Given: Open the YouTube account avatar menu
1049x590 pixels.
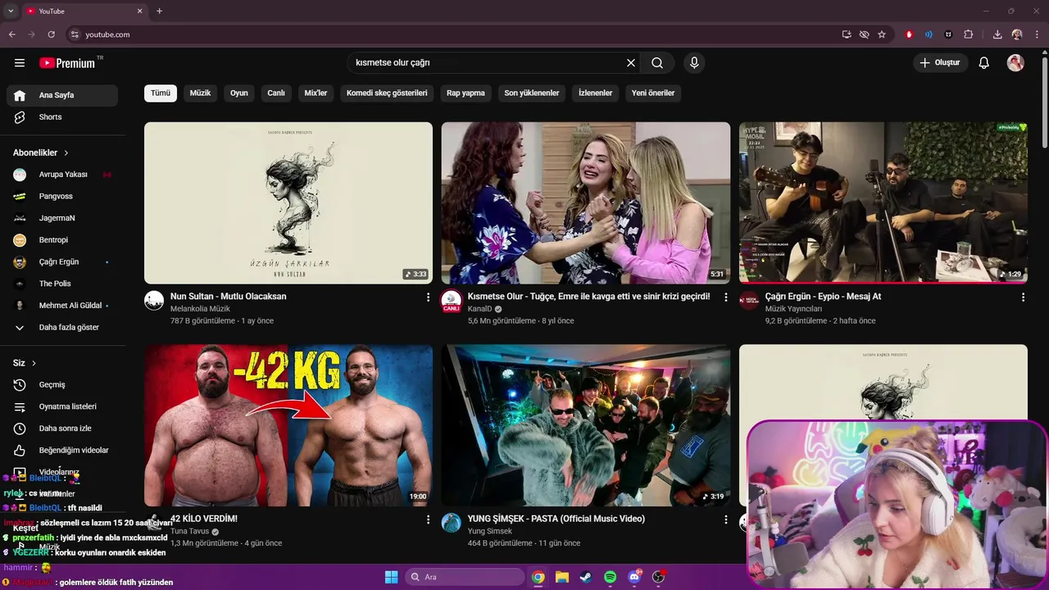Looking at the screenshot, I should [1015, 63].
